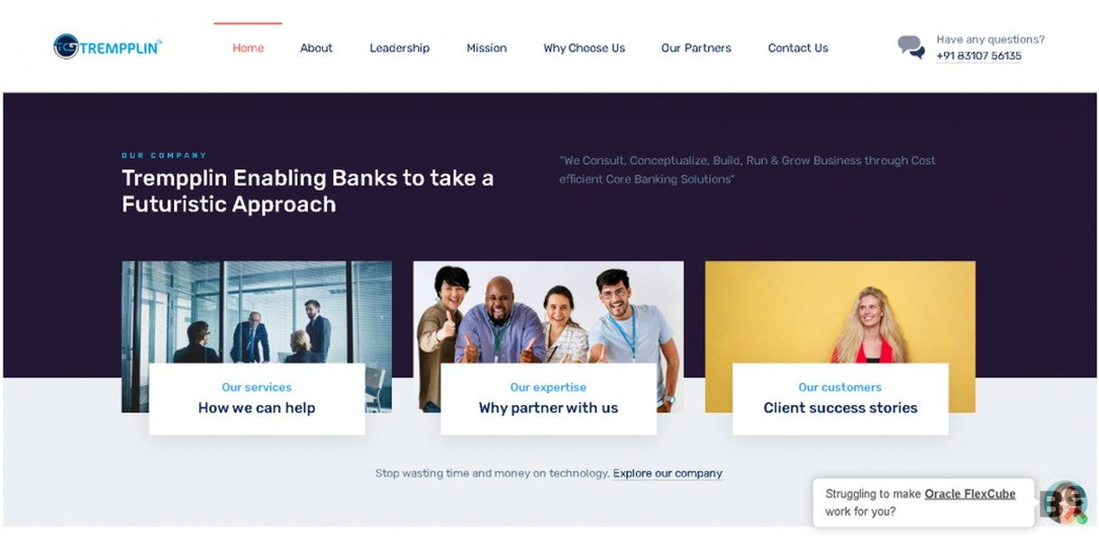Click the woman on yellow background image
Screen dimensions: 1099x540
coord(840,311)
